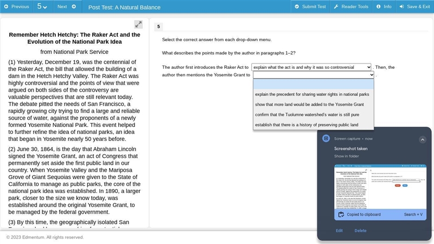Click the 'Screenshot taken' notification heading
The image size is (434, 244).
[x=350, y=149]
